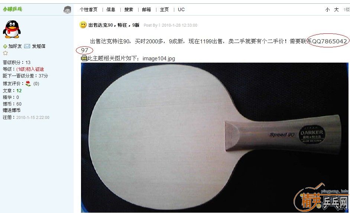Click the UC menu item
The width and height of the screenshot is (350, 213).
click(x=181, y=10)
